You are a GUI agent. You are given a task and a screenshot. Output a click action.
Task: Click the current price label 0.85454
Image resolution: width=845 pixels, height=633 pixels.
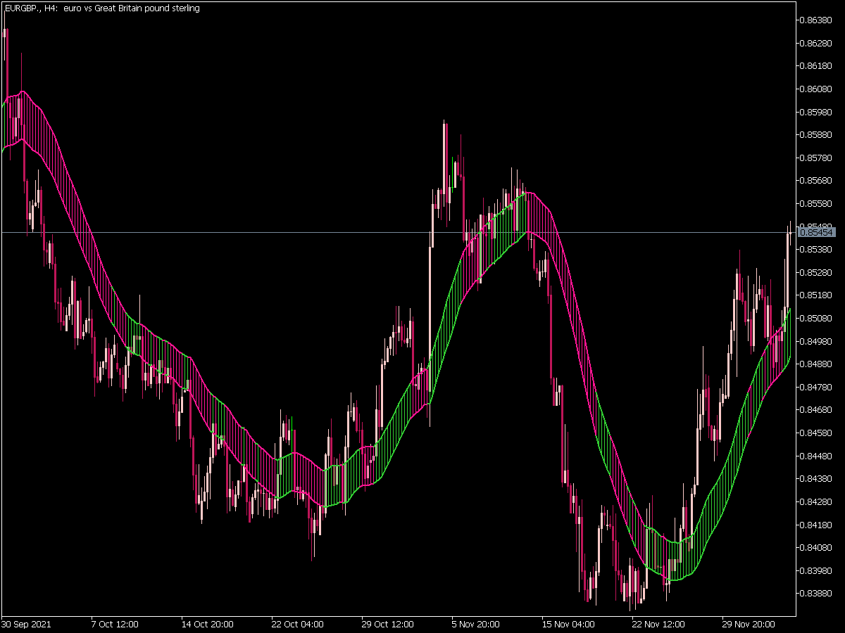818,232
